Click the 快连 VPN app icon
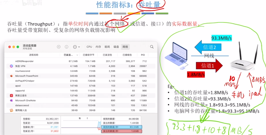Screen dimensions: 266x135 pyautogui.click(x=11, y=66)
